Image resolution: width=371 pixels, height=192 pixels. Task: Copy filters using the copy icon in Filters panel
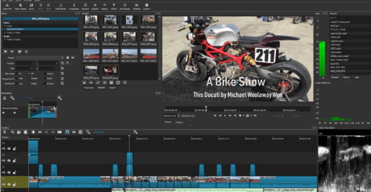click(20, 51)
